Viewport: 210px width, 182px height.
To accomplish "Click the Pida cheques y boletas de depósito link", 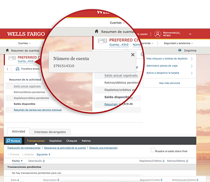I will pyautogui.click(x=167, y=59).
